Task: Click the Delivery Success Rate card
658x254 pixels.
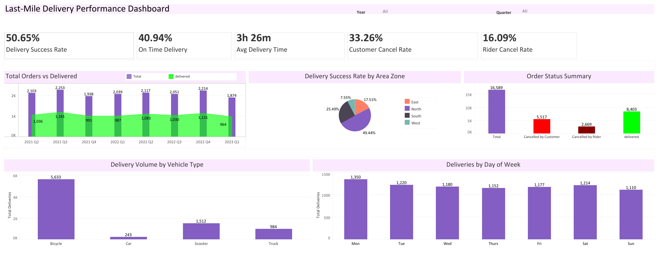Action: (x=69, y=45)
